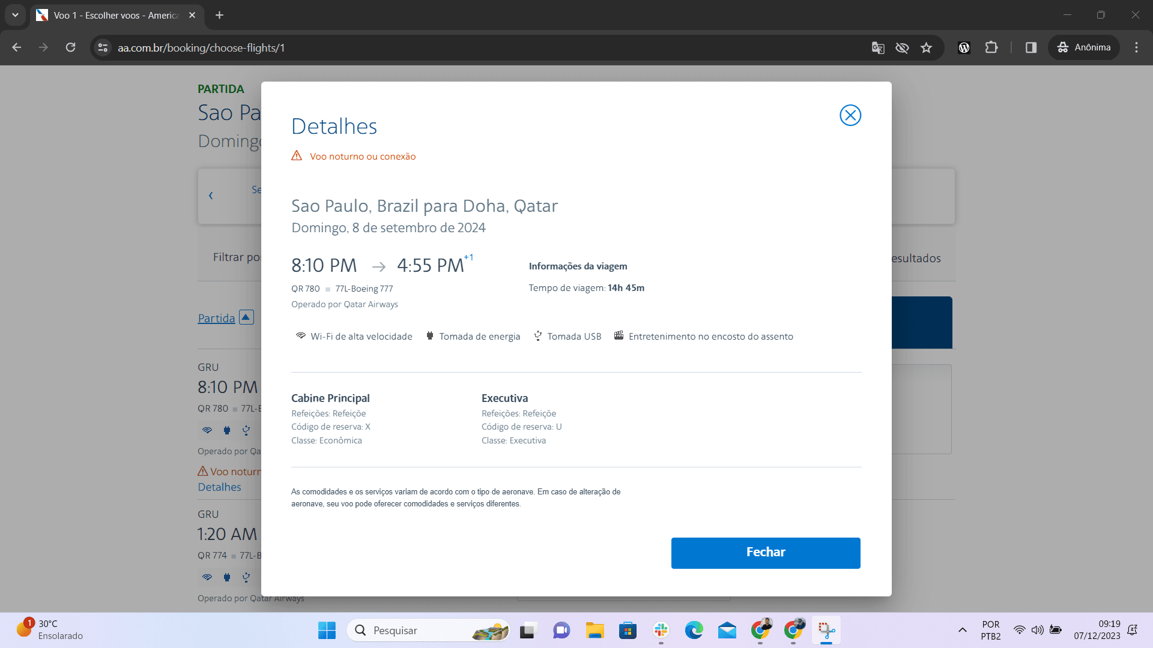
Task: Go back to the previous page
Action: (17, 48)
